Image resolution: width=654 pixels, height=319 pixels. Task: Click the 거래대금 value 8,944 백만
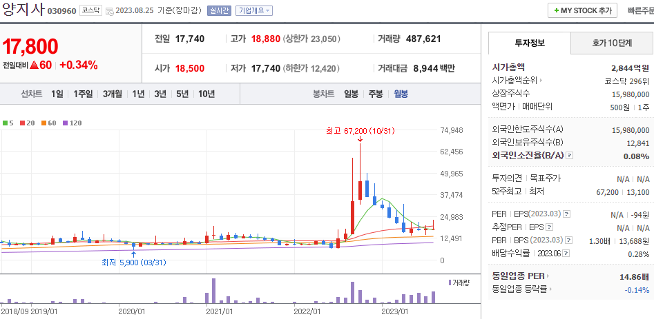[x=434, y=69]
